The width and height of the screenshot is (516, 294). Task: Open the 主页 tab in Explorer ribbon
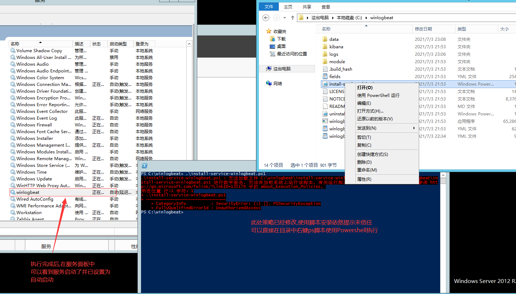pos(288,7)
